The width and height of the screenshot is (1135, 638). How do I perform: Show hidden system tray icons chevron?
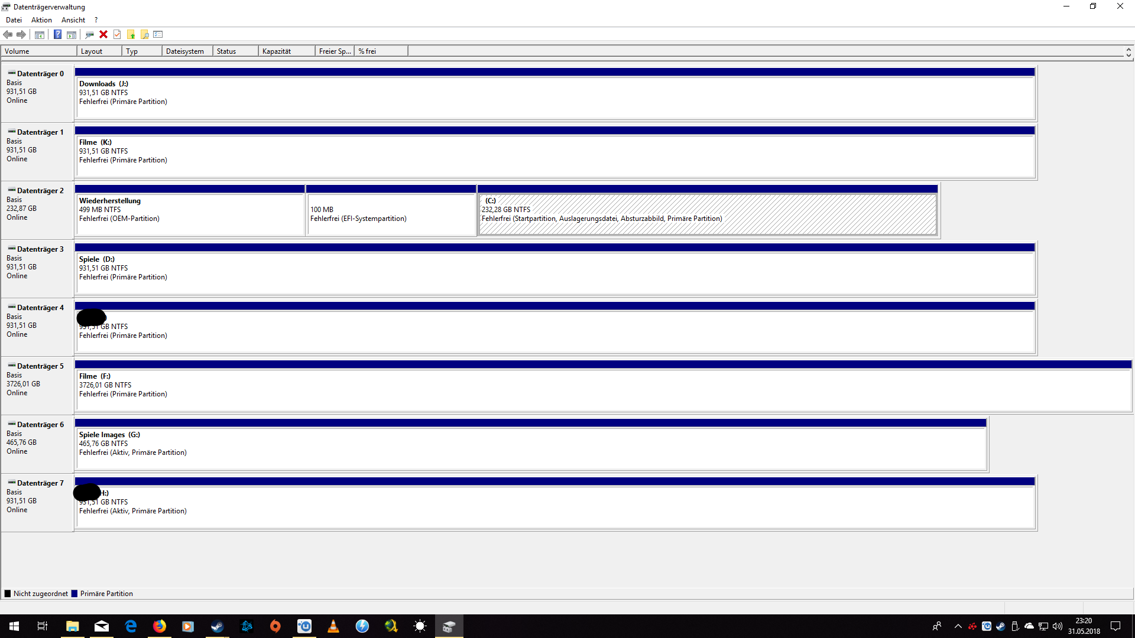point(958,626)
